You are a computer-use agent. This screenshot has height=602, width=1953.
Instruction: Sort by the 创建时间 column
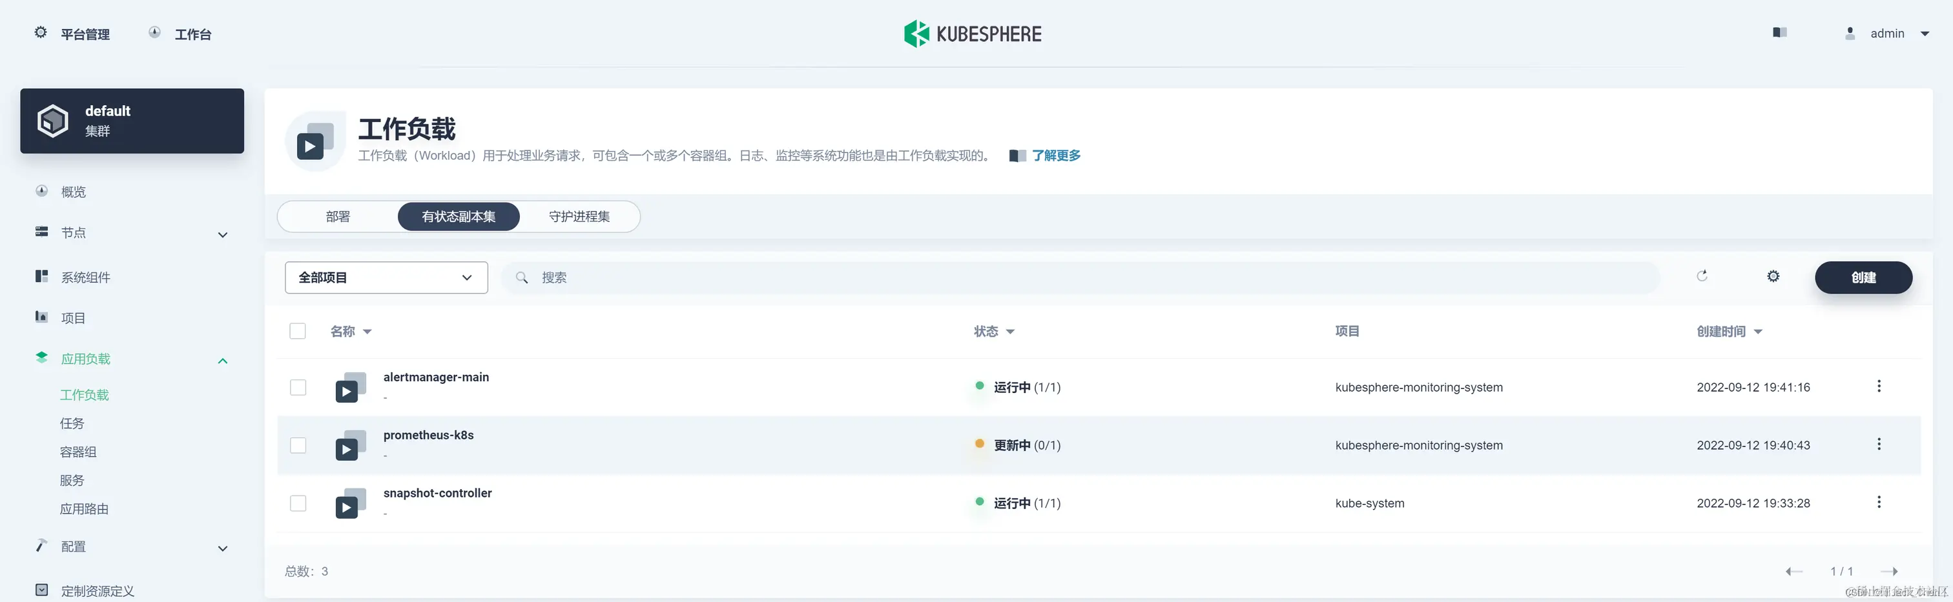[1730, 332]
